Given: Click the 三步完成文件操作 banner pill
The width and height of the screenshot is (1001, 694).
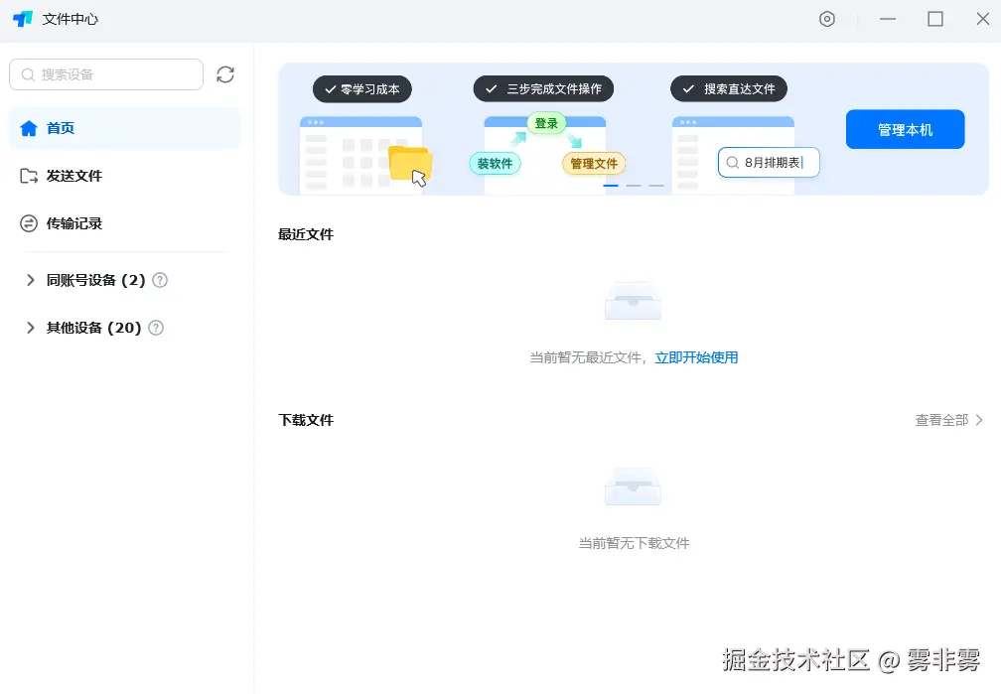Looking at the screenshot, I should coord(543,88).
